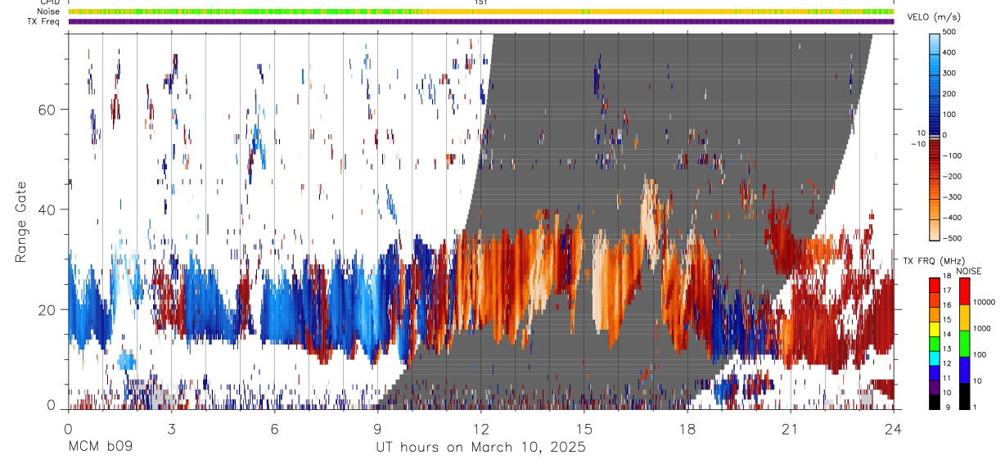Screen dimensions: 1005x464
Task: Pick the red top swatch of noise legend
Action: click(x=964, y=291)
